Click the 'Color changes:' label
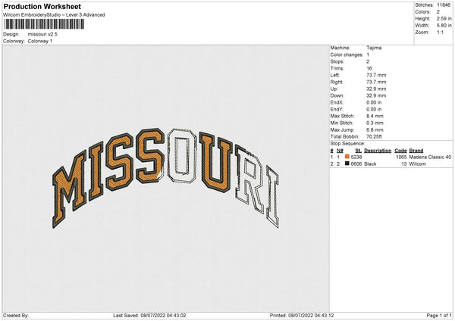The image size is (455, 321). point(347,55)
